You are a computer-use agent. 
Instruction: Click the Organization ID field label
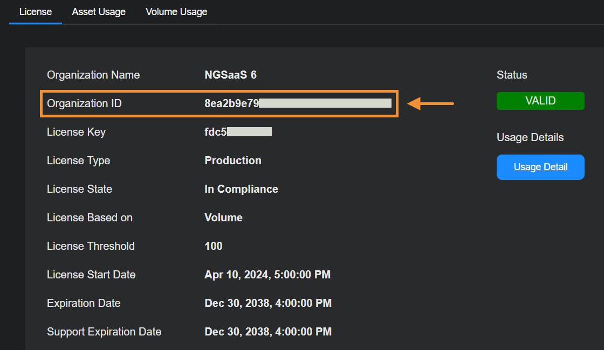coord(84,103)
